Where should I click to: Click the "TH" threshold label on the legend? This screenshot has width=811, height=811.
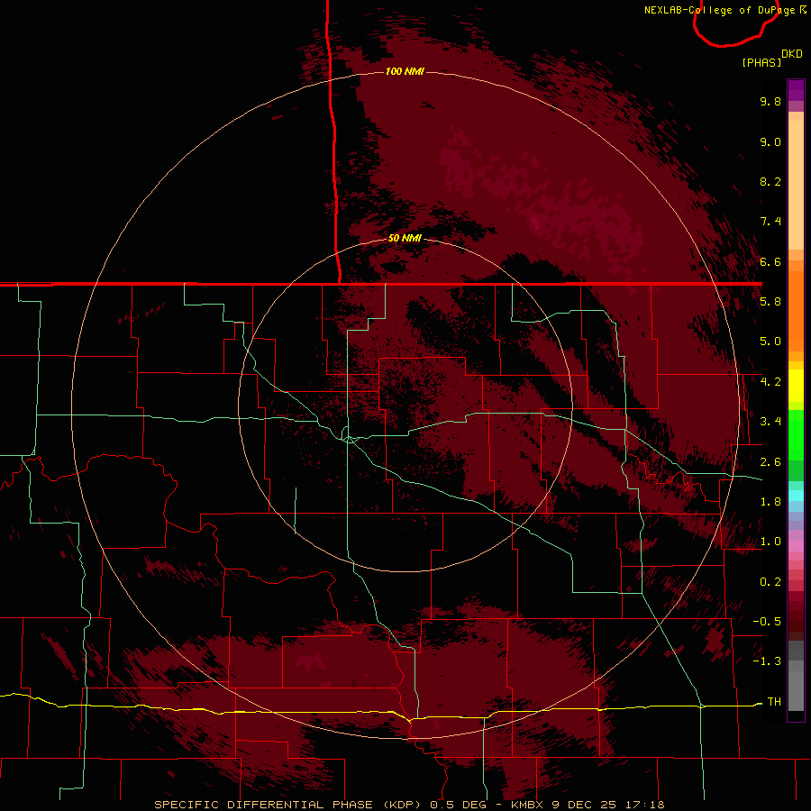(774, 702)
